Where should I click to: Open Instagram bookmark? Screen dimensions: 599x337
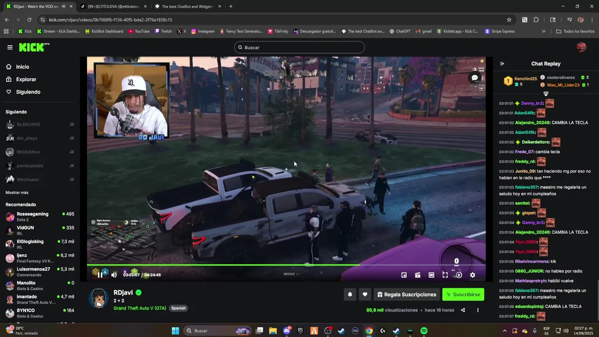(203, 31)
